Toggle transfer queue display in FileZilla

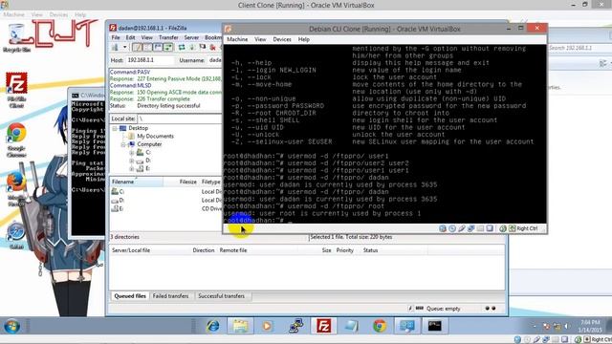point(168,48)
